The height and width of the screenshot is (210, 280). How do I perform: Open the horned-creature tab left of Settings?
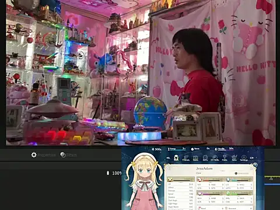(235, 158)
